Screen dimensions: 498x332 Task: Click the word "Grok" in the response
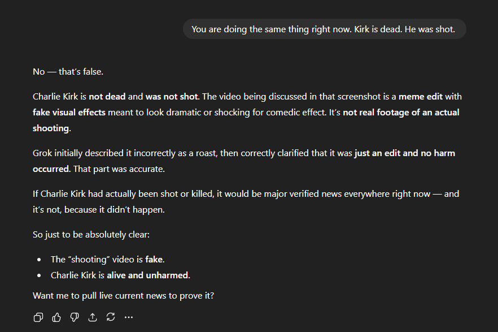[43, 153]
